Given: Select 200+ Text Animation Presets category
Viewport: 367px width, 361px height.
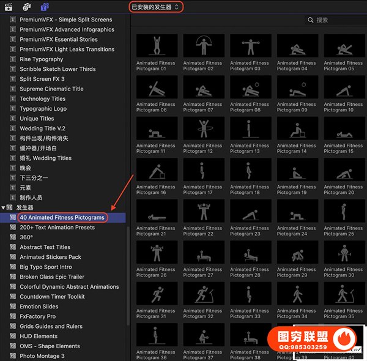Looking at the screenshot, I should tap(57, 228).
